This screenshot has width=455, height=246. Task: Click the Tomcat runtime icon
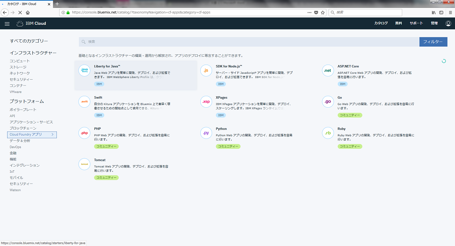85,164
